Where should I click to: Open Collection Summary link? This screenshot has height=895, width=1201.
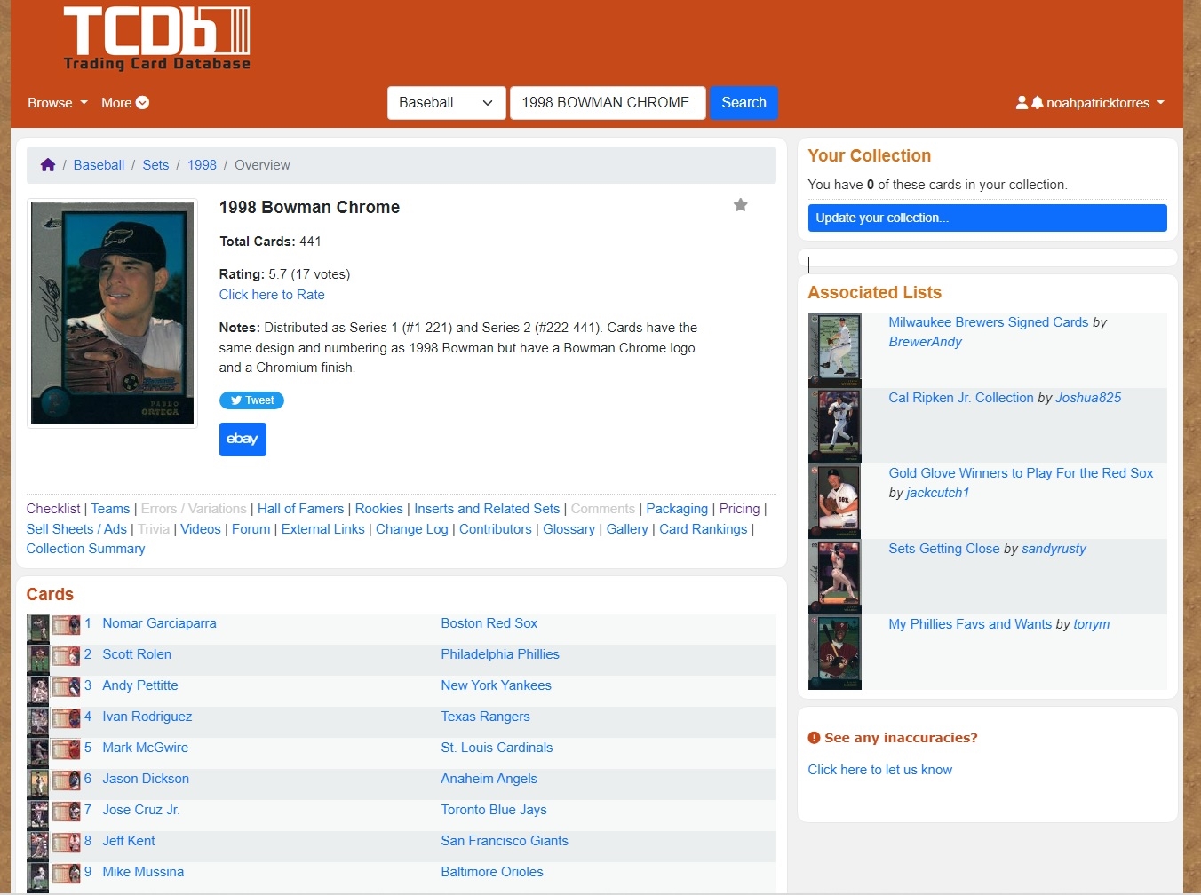pyautogui.click(x=85, y=549)
